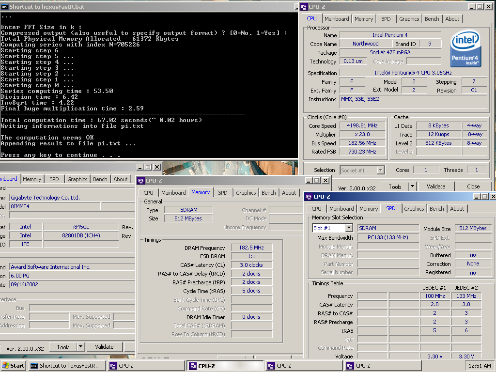Click the CPU-Z title icon of SPD window
Screen dimensions: 496x372
[309, 197]
